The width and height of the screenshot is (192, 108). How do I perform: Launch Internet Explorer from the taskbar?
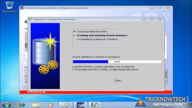(x=21, y=105)
